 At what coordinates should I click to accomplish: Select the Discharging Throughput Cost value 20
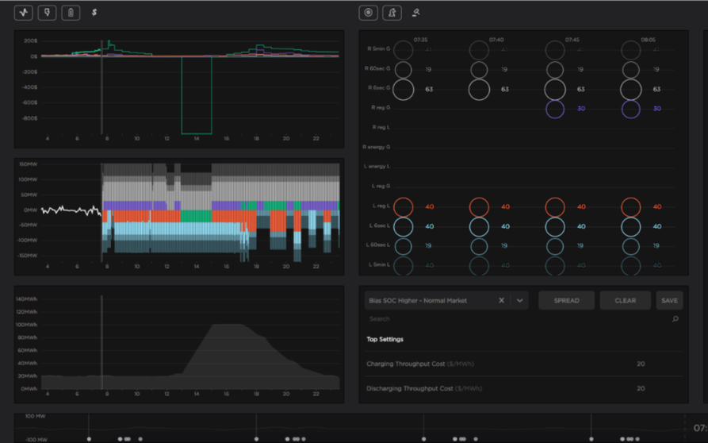[641, 389]
